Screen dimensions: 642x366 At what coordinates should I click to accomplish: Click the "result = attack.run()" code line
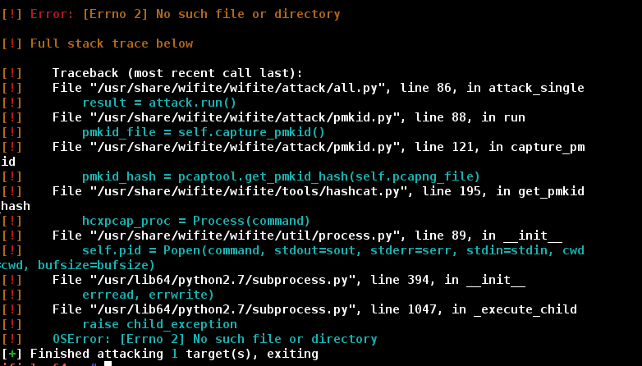[x=159, y=103]
